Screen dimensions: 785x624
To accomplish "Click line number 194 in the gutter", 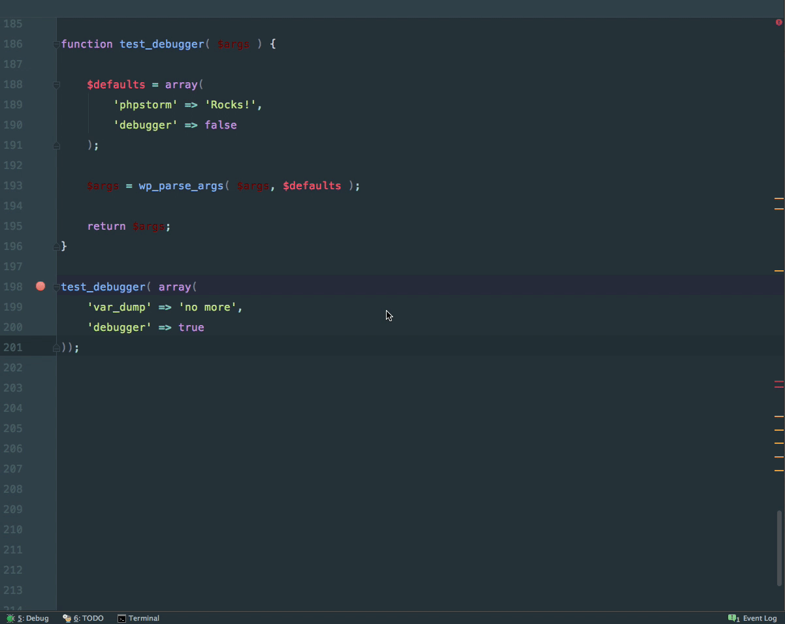I will coord(13,206).
